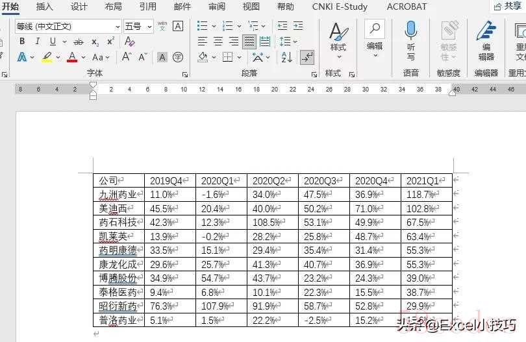Image resolution: width=526 pixels, height=342 pixels.
Task: Apply bullet list formatting
Action: tap(202, 26)
